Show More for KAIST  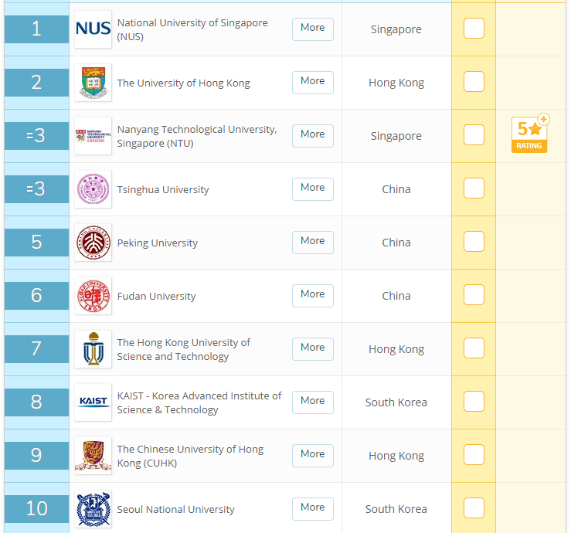tap(312, 401)
